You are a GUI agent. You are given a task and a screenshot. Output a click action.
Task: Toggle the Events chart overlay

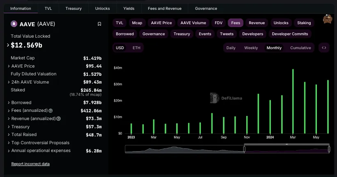pos(205,34)
